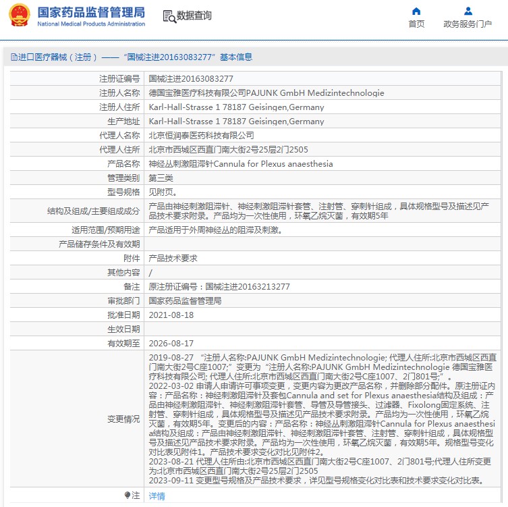Click the 2019-08-27 change record entry
This screenshot has height=507, width=508.
tap(322, 367)
